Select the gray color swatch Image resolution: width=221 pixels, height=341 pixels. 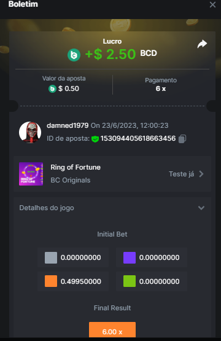tap(51, 257)
